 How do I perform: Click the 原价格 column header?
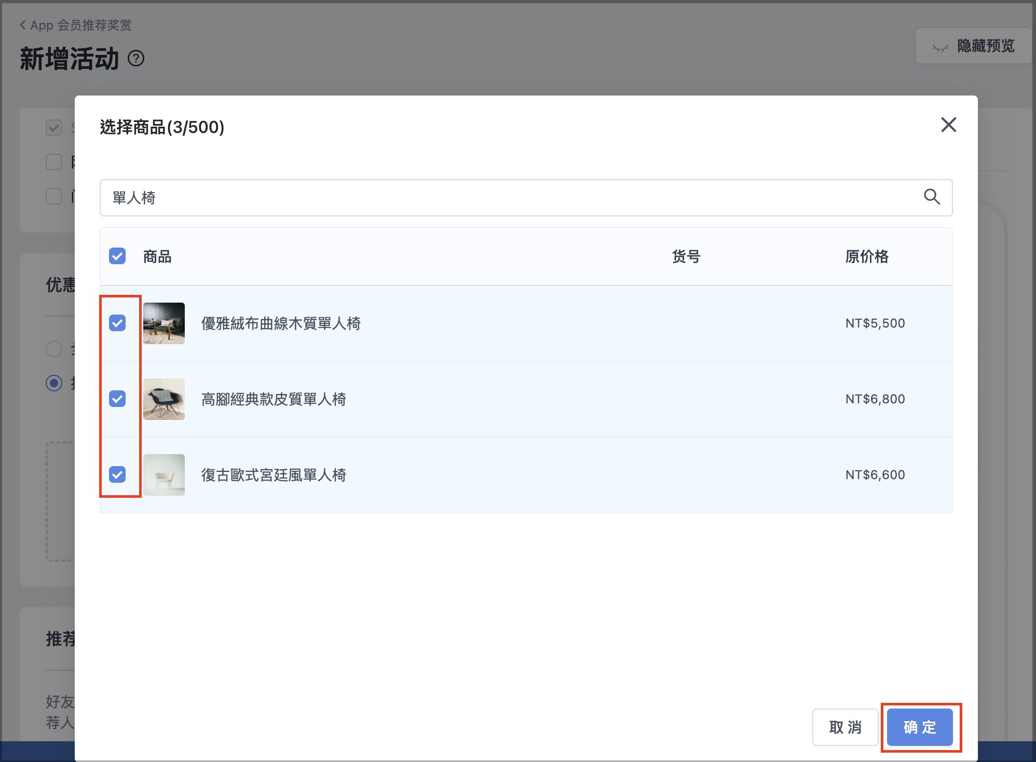point(867,256)
